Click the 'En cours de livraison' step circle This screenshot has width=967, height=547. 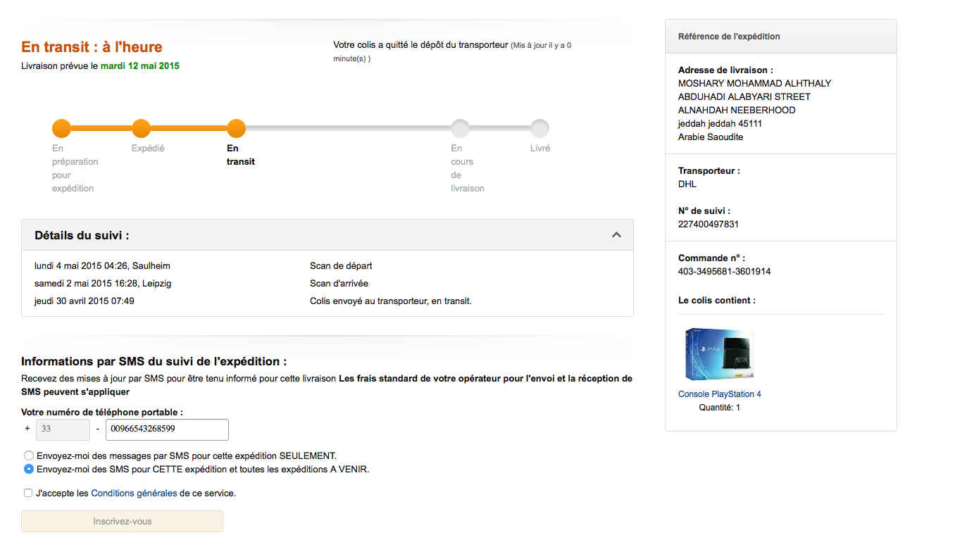[x=460, y=129]
